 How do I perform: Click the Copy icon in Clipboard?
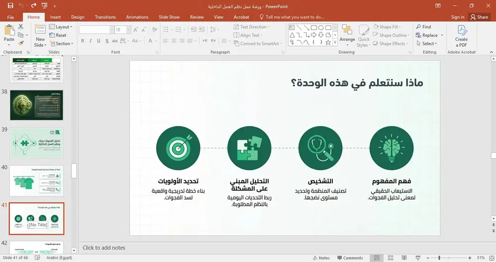click(21, 35)
